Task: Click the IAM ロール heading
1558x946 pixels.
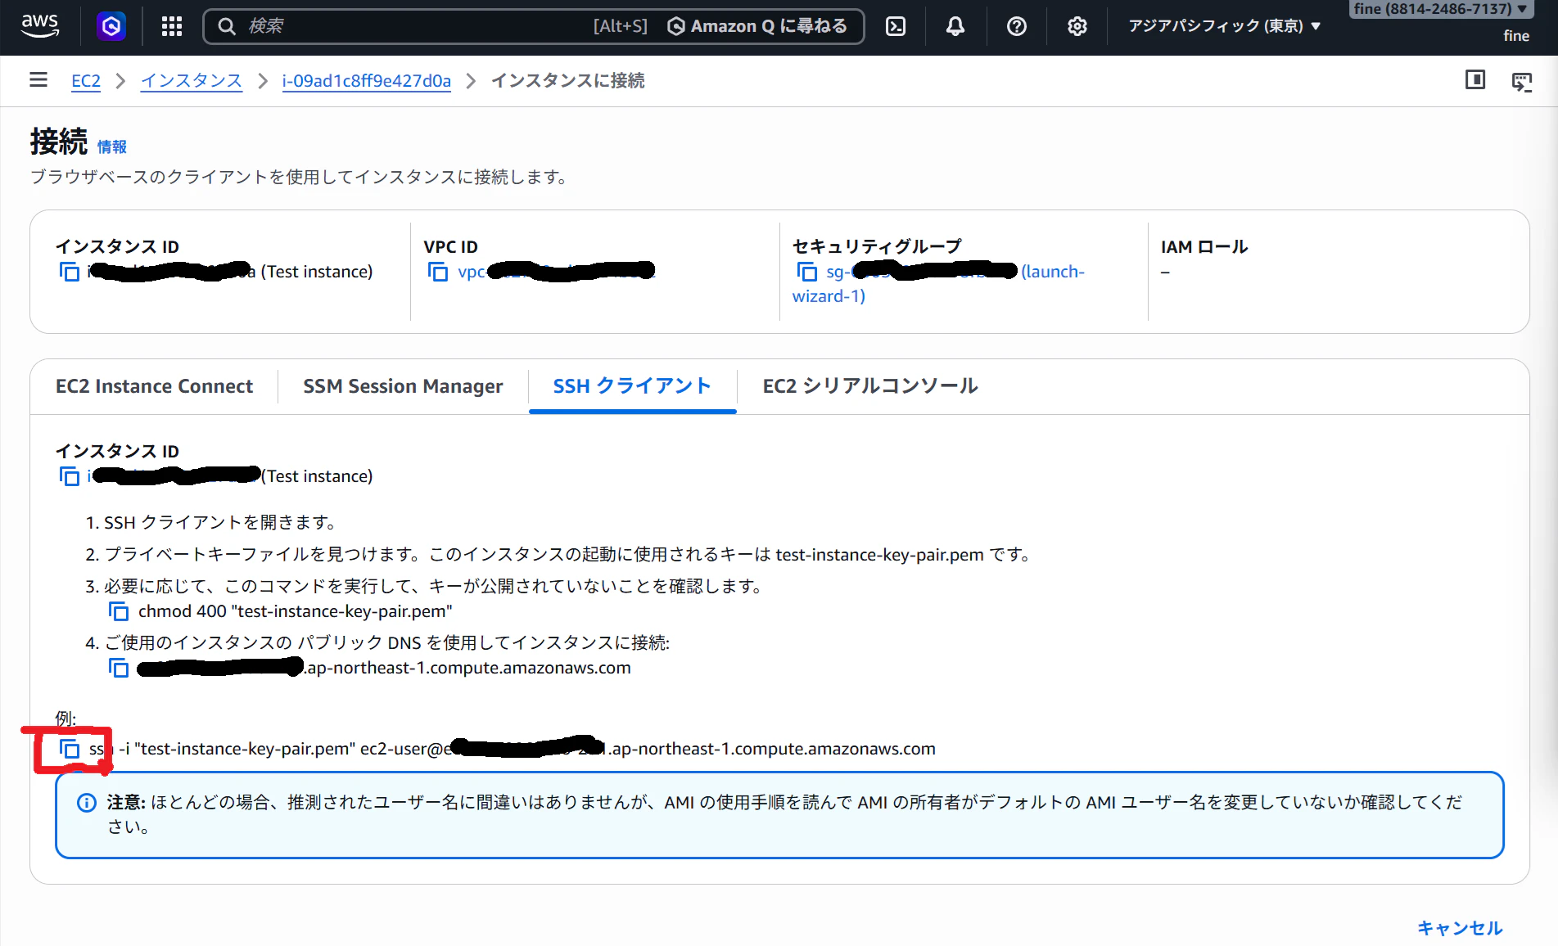Action: (x=1204, y=247)
